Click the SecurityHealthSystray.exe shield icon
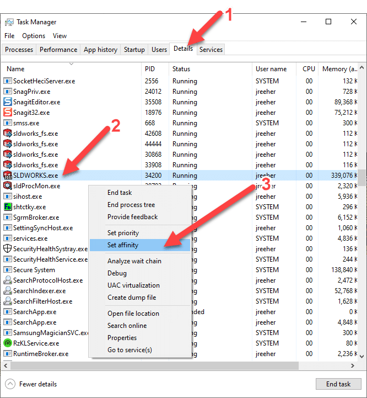367x398 pixels. coord(8,248)
